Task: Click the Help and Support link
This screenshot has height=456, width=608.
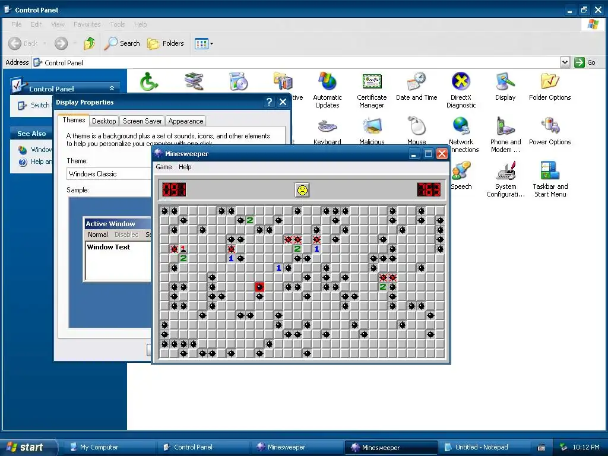Action: point(36,161)
